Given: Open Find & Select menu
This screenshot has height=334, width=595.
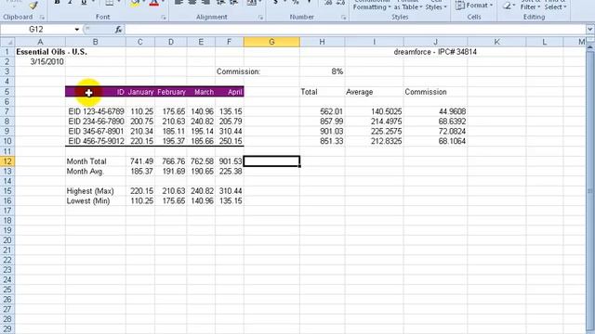Looking at the screenshot, I should coord(556,5).
